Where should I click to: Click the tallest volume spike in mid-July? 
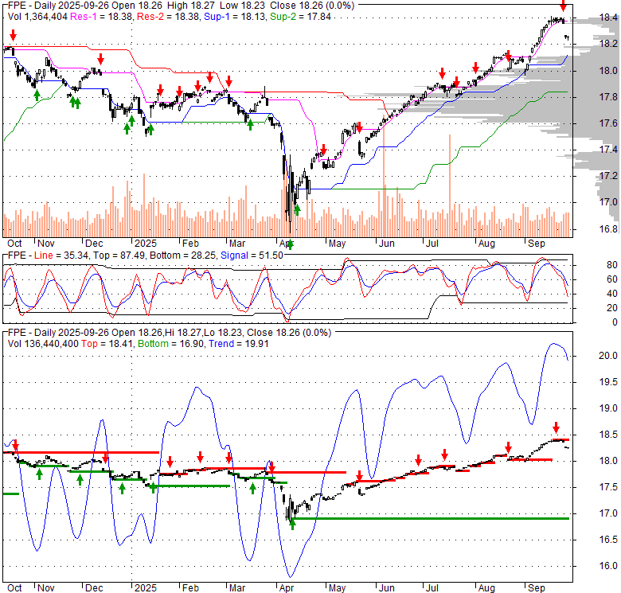point(450,186)
